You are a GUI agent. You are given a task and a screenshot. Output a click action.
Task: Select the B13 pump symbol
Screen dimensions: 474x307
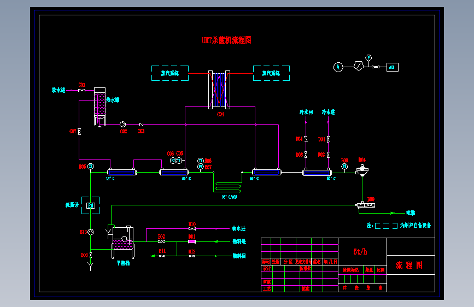(x=90, y=232)
